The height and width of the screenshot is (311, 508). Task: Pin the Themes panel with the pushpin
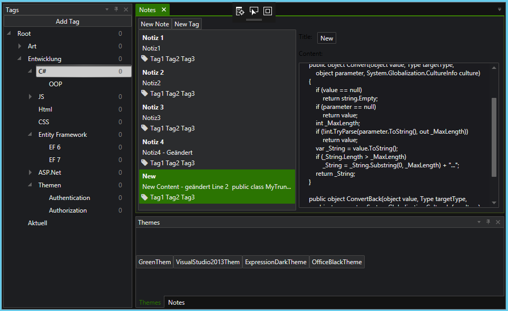click(489, 222)
